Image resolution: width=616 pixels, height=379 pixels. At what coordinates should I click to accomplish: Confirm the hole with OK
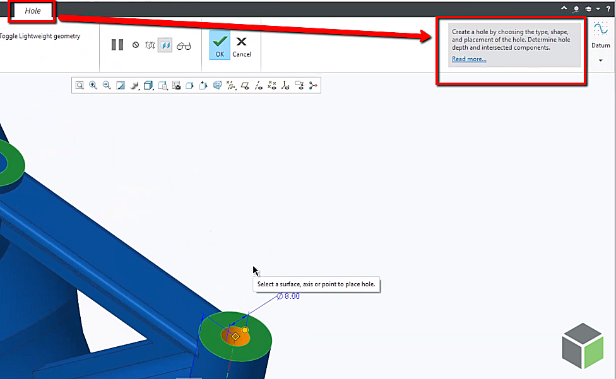coord(220,45)
